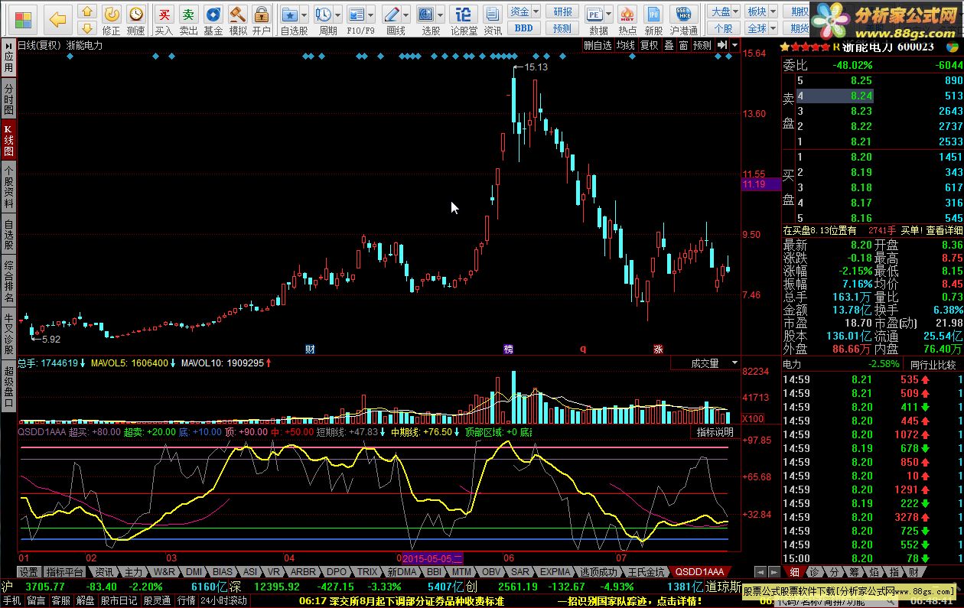964x608 pixels.
Task: Toggle 窗 multi-window option
Action: point(683,45)
